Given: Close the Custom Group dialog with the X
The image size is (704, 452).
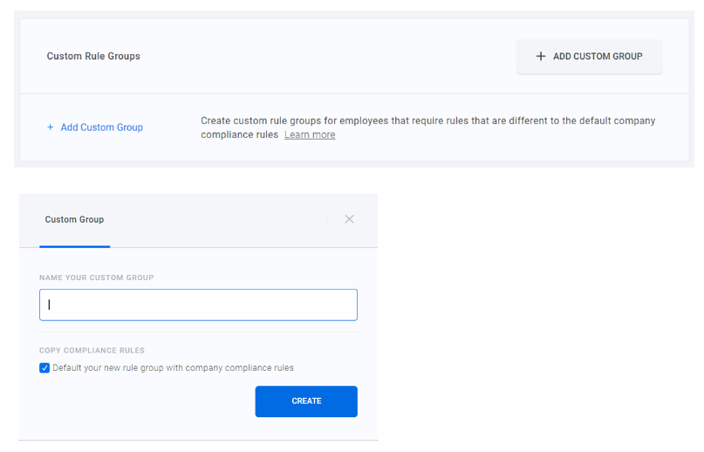Looking at the screenshot, I should tap(349, 219).
